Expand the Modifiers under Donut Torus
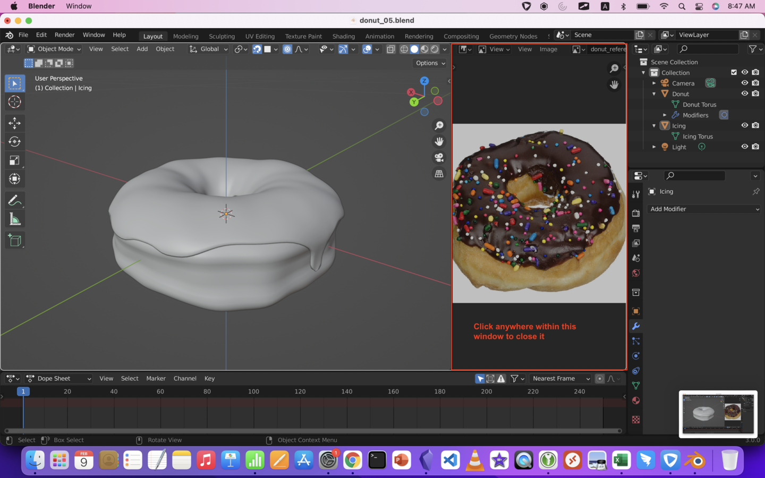Viewport: 765px width, 478px height. click(x=665, y=115)
